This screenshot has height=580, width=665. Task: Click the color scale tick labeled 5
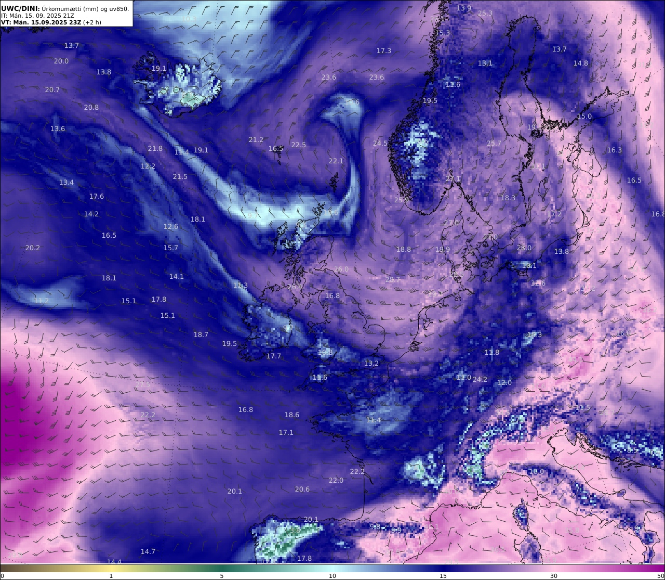(222, 576)
